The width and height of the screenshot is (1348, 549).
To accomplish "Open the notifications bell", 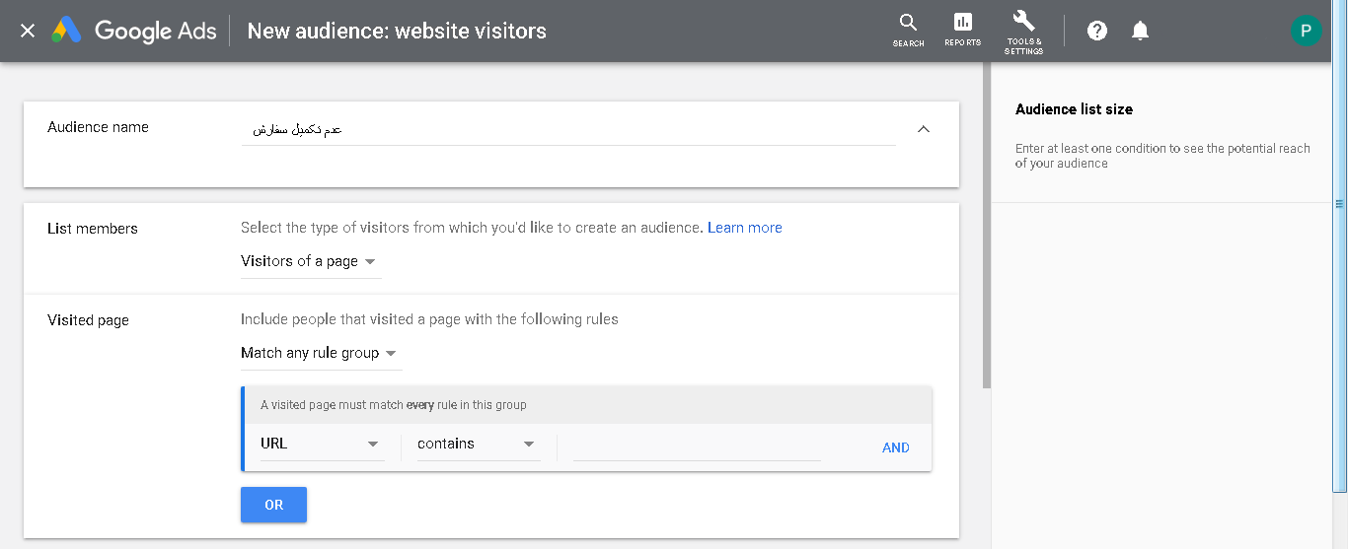I will [x=1140, y=31].
